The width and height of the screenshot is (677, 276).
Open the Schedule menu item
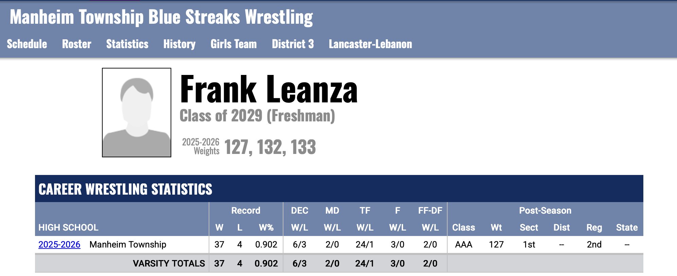27,44
